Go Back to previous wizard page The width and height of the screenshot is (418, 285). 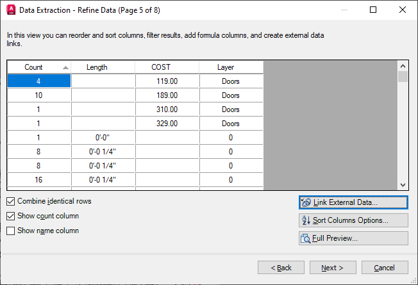coord(281,268)
